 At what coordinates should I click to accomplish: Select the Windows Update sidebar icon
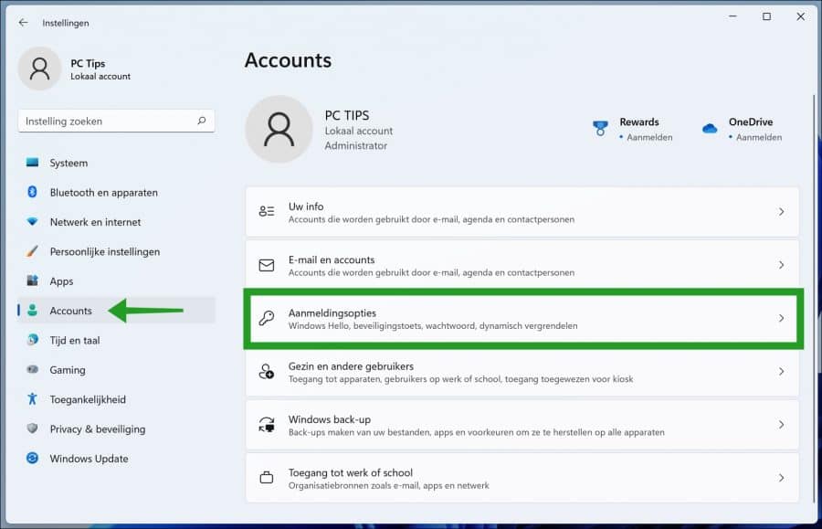tap(30, 459)
